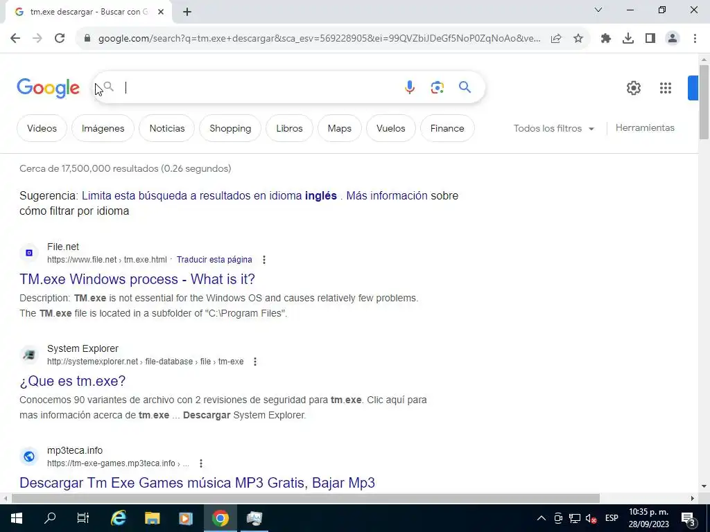The width and height of the screenshot is (710, 532).
Task: Filter results by Noticias
Action: tap(167, 128)
